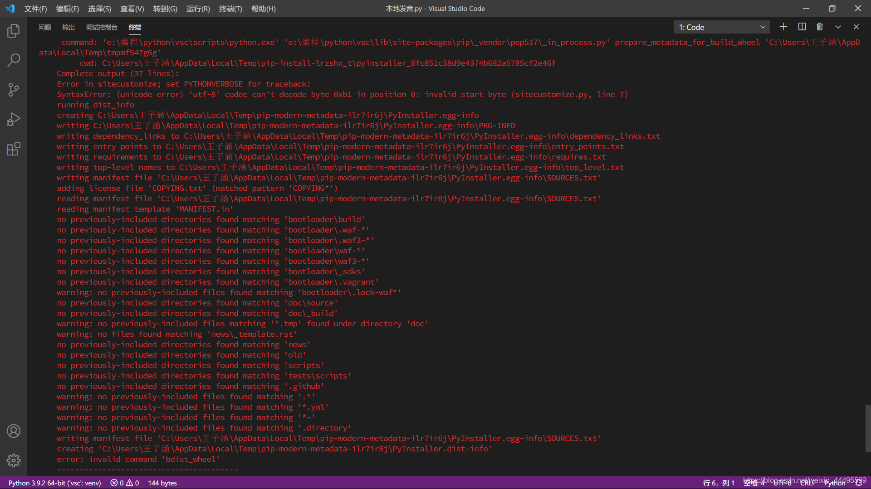The height and width of the screenshot is (489, 871).
Task: Toggle panel size with chevron icon
Action: click(x=838, y=27)
